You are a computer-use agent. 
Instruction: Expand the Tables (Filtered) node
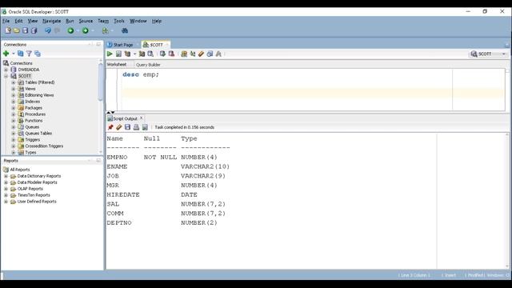pyautogui.click(x=14, y=82)
